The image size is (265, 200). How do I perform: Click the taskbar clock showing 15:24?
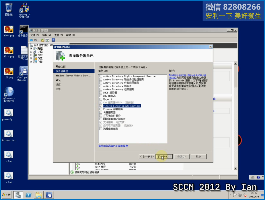[254, 195]
